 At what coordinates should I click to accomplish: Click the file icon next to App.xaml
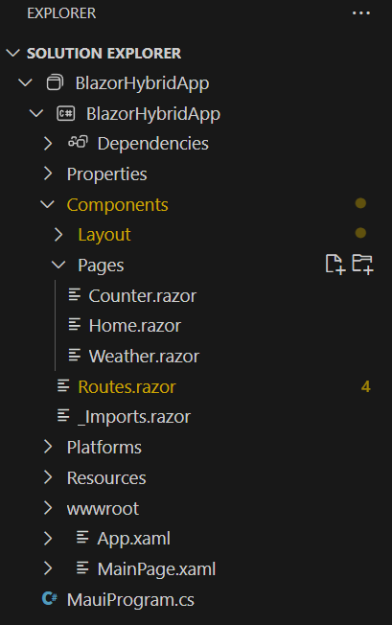82,538
